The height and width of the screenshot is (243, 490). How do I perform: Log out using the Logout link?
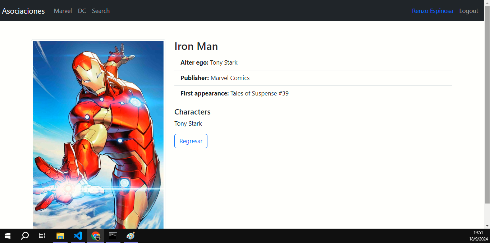[x=469, y=11]
